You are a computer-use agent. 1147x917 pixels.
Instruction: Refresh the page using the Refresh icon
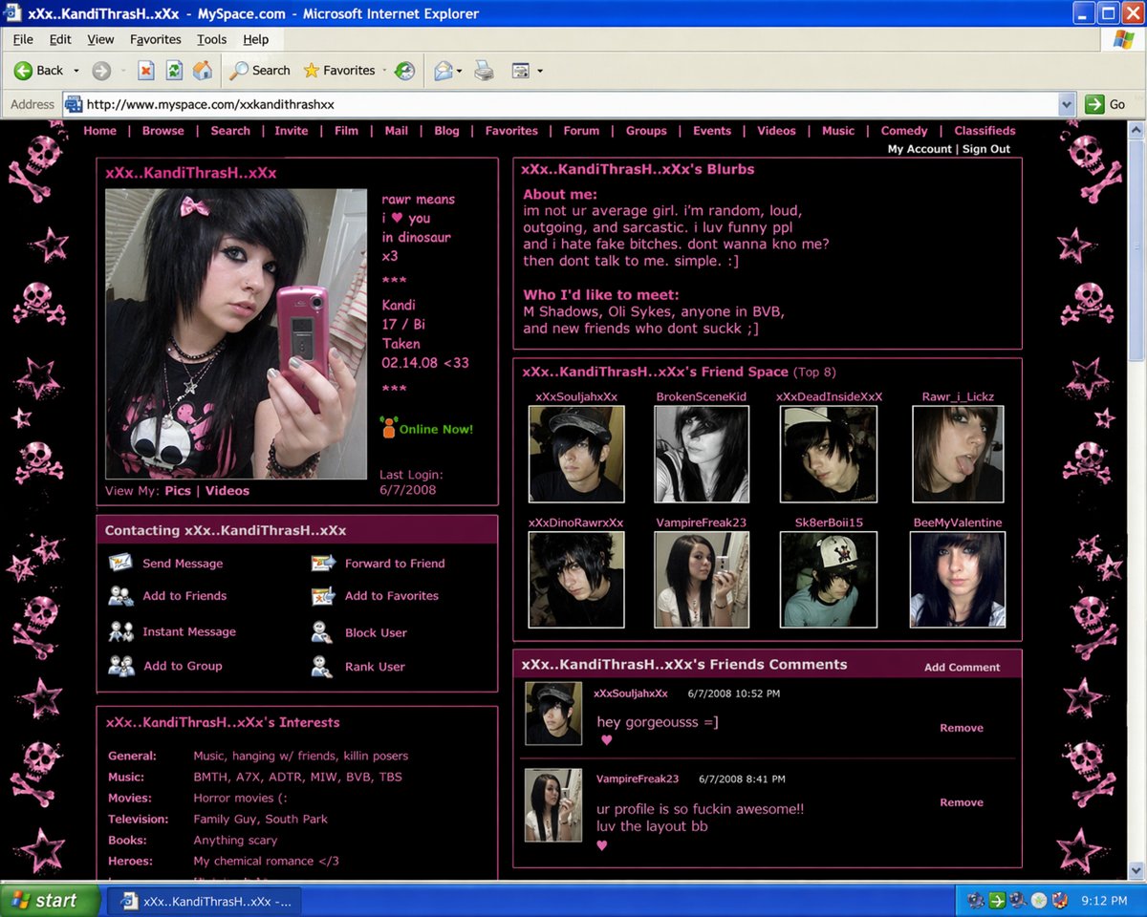tap(174, 71)
